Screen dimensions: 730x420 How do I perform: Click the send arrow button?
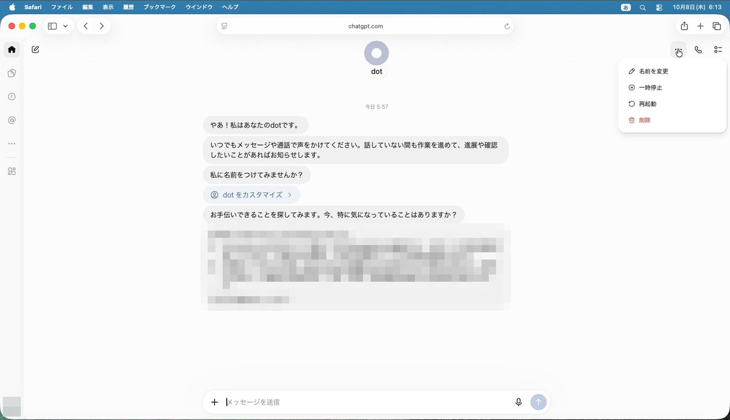[x=538, y=402]
